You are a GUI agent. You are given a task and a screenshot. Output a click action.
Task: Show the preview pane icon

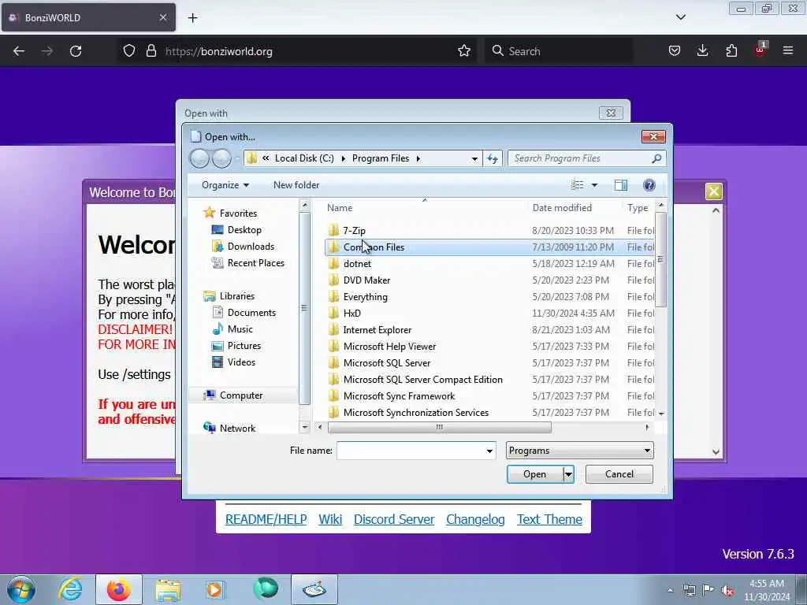pyautogui.click(x=621, y=184)
